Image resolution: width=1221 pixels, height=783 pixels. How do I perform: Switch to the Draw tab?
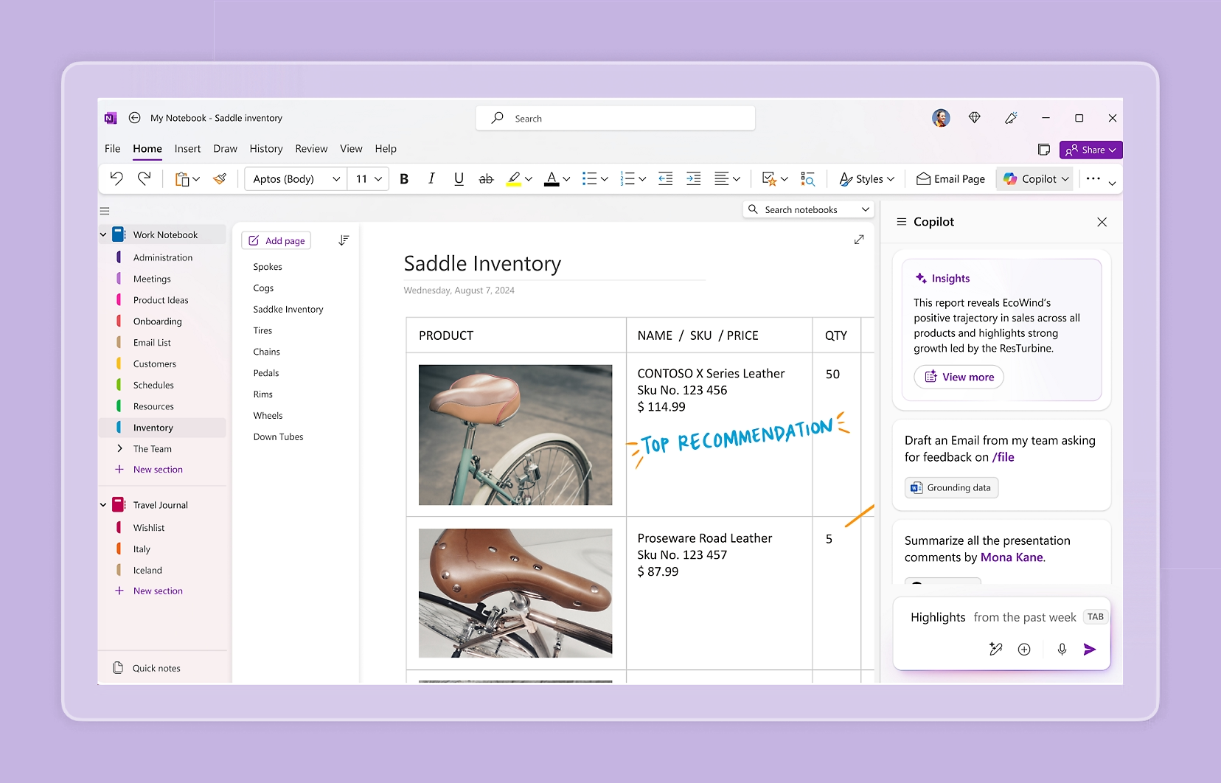coord(225,148)
